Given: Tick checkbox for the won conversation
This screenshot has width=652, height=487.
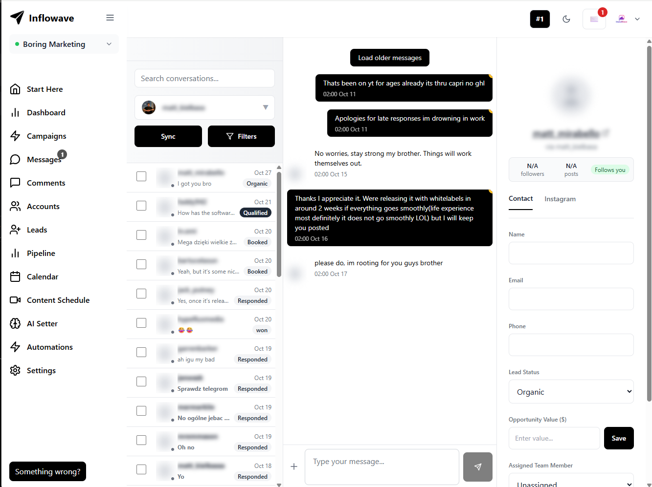Looking at the screenshot, I should 141,323.
